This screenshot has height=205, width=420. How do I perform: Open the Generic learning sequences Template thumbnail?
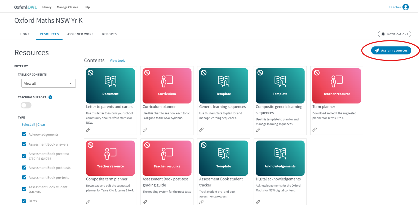[x=223, y=86]
